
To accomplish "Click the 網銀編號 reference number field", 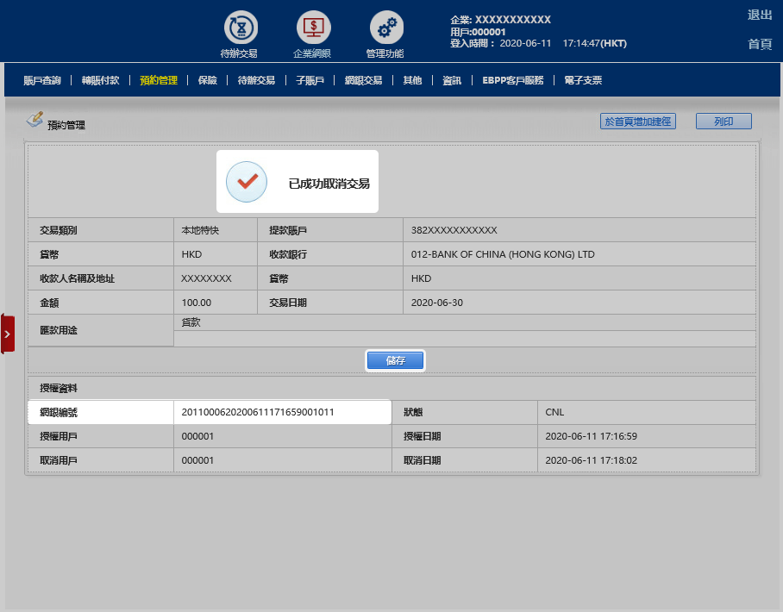I will point(281,412).
